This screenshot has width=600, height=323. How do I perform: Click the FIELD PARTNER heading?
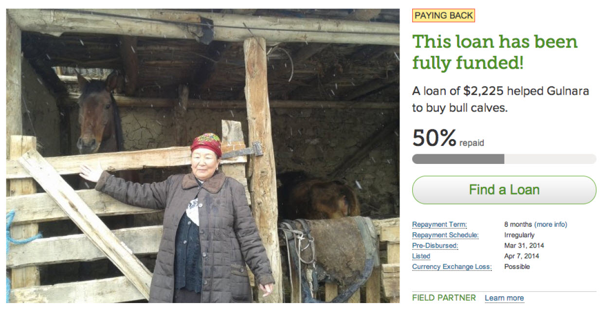tap(444, 298)
